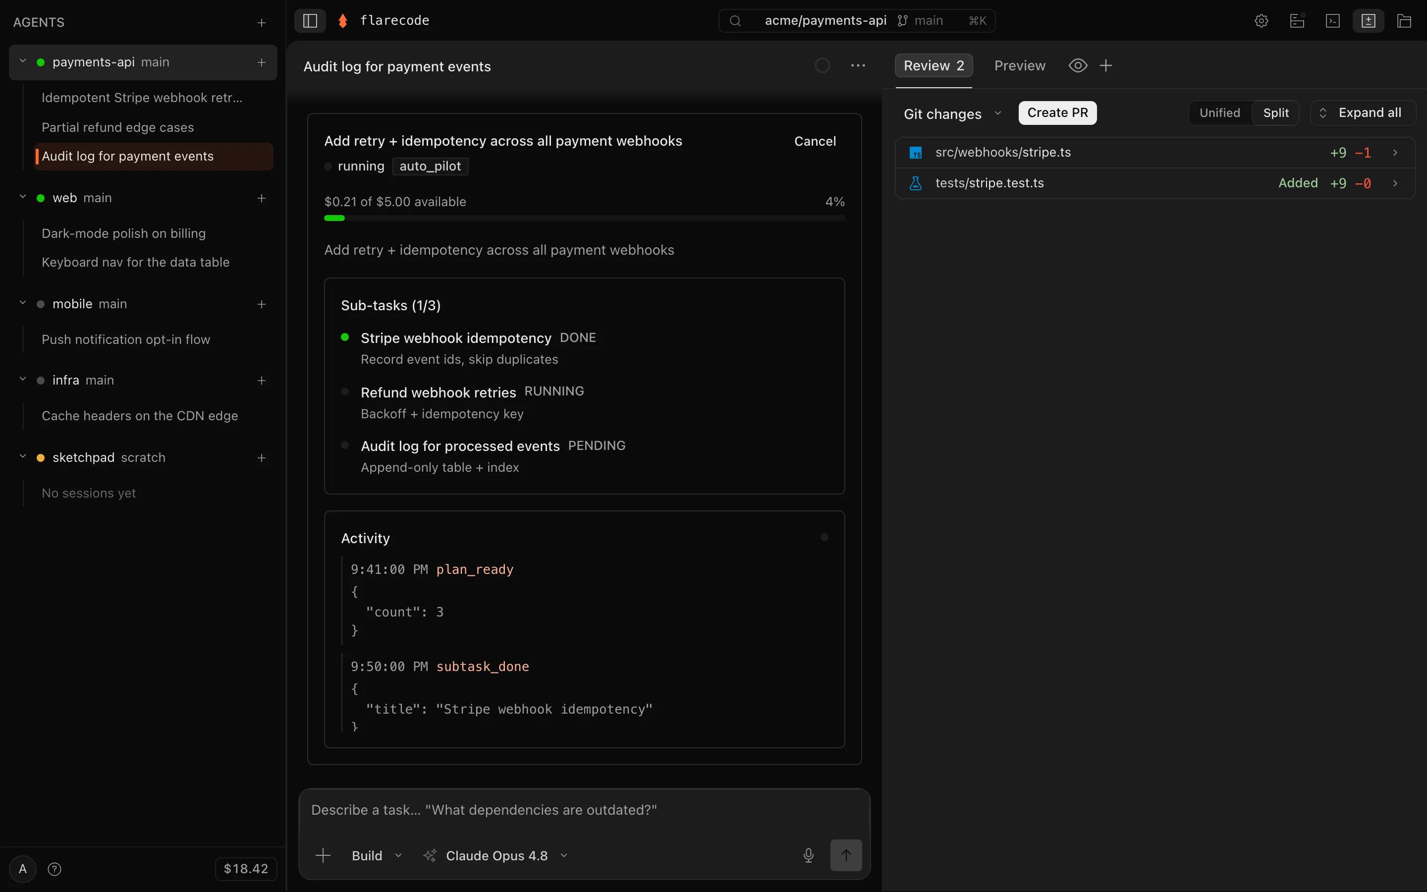Click the Expand all button
Screen dimensions: 1427x892
pyautogui.click(x=1363, y=112)
